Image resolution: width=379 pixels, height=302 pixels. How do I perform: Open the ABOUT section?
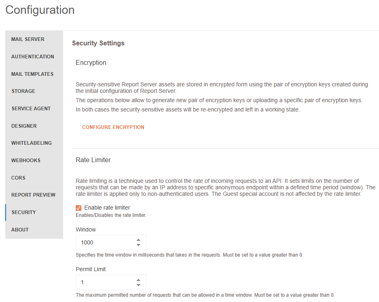tap(20, 229)
